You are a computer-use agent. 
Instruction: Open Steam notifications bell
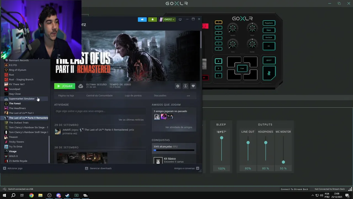pyautogui.click(x=153, y=19)
